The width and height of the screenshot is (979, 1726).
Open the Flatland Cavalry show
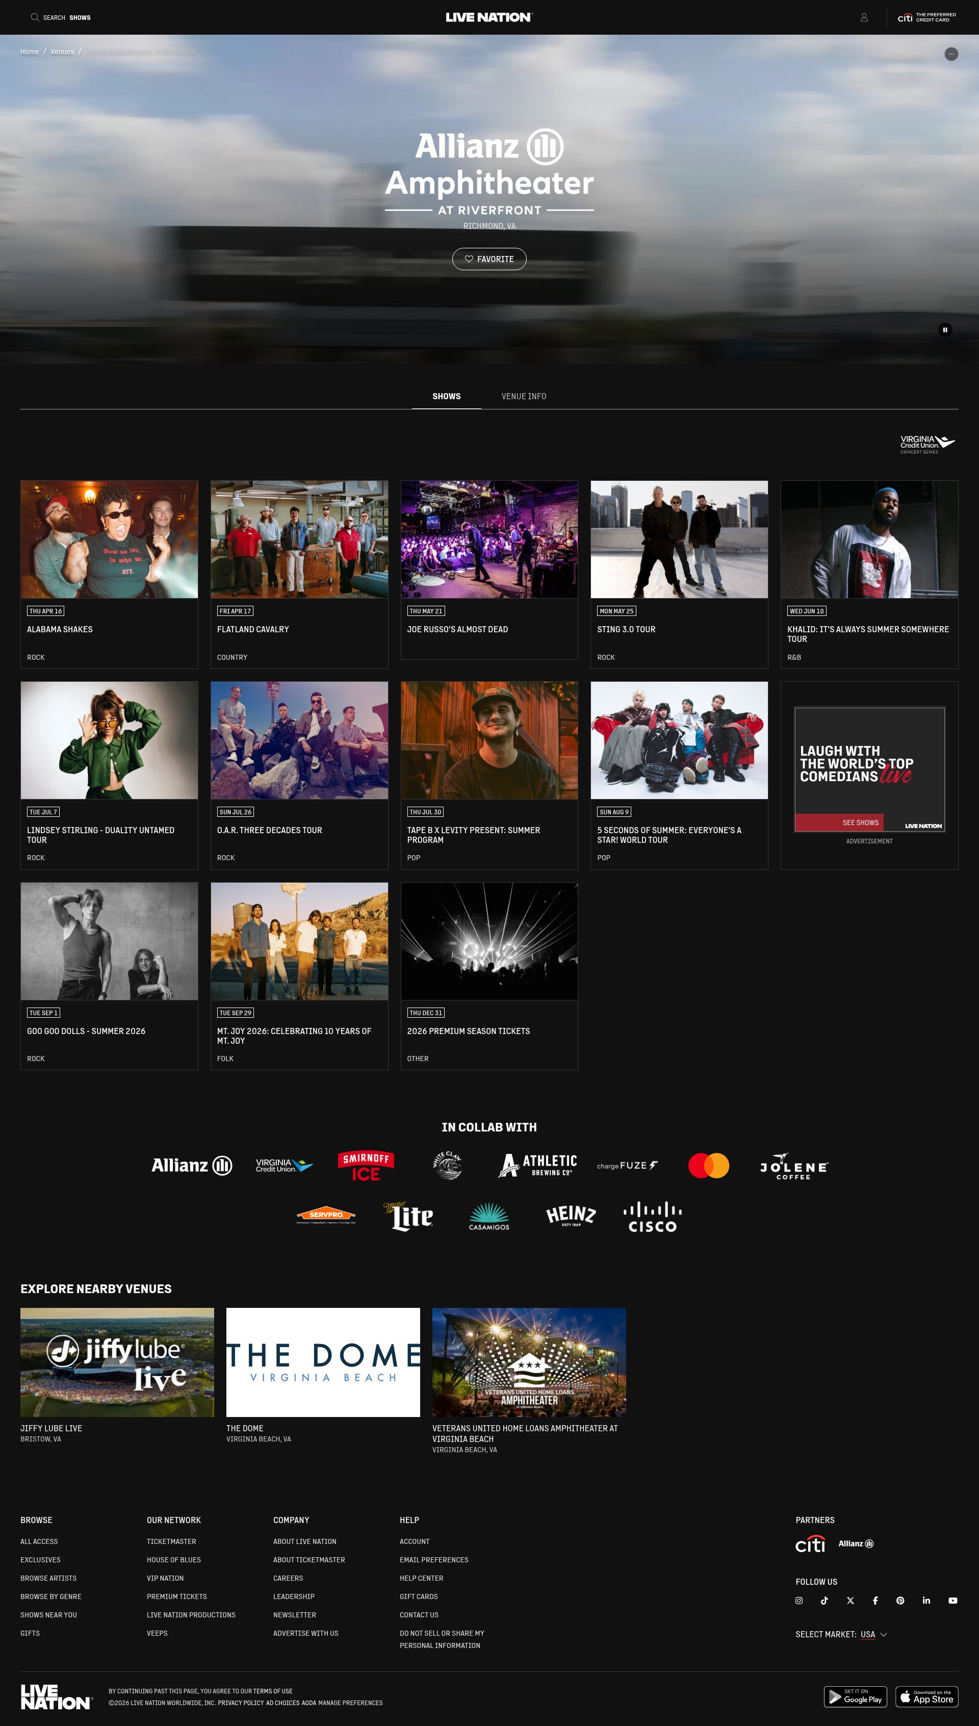point(299,574)
